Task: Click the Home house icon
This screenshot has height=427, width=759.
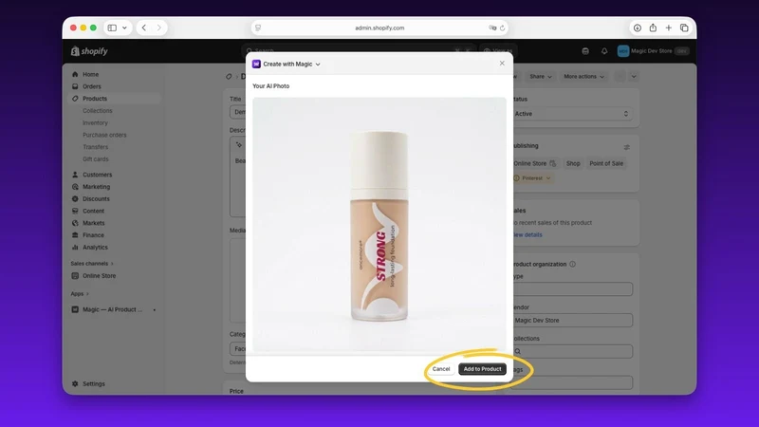Action: [75, 75]
